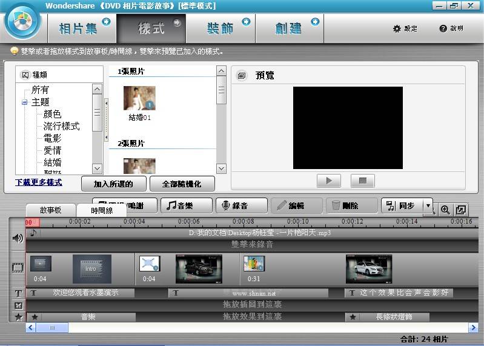The image size is (484, 346).
Task: Click the 音樂 button
Action: click(187, 205)
